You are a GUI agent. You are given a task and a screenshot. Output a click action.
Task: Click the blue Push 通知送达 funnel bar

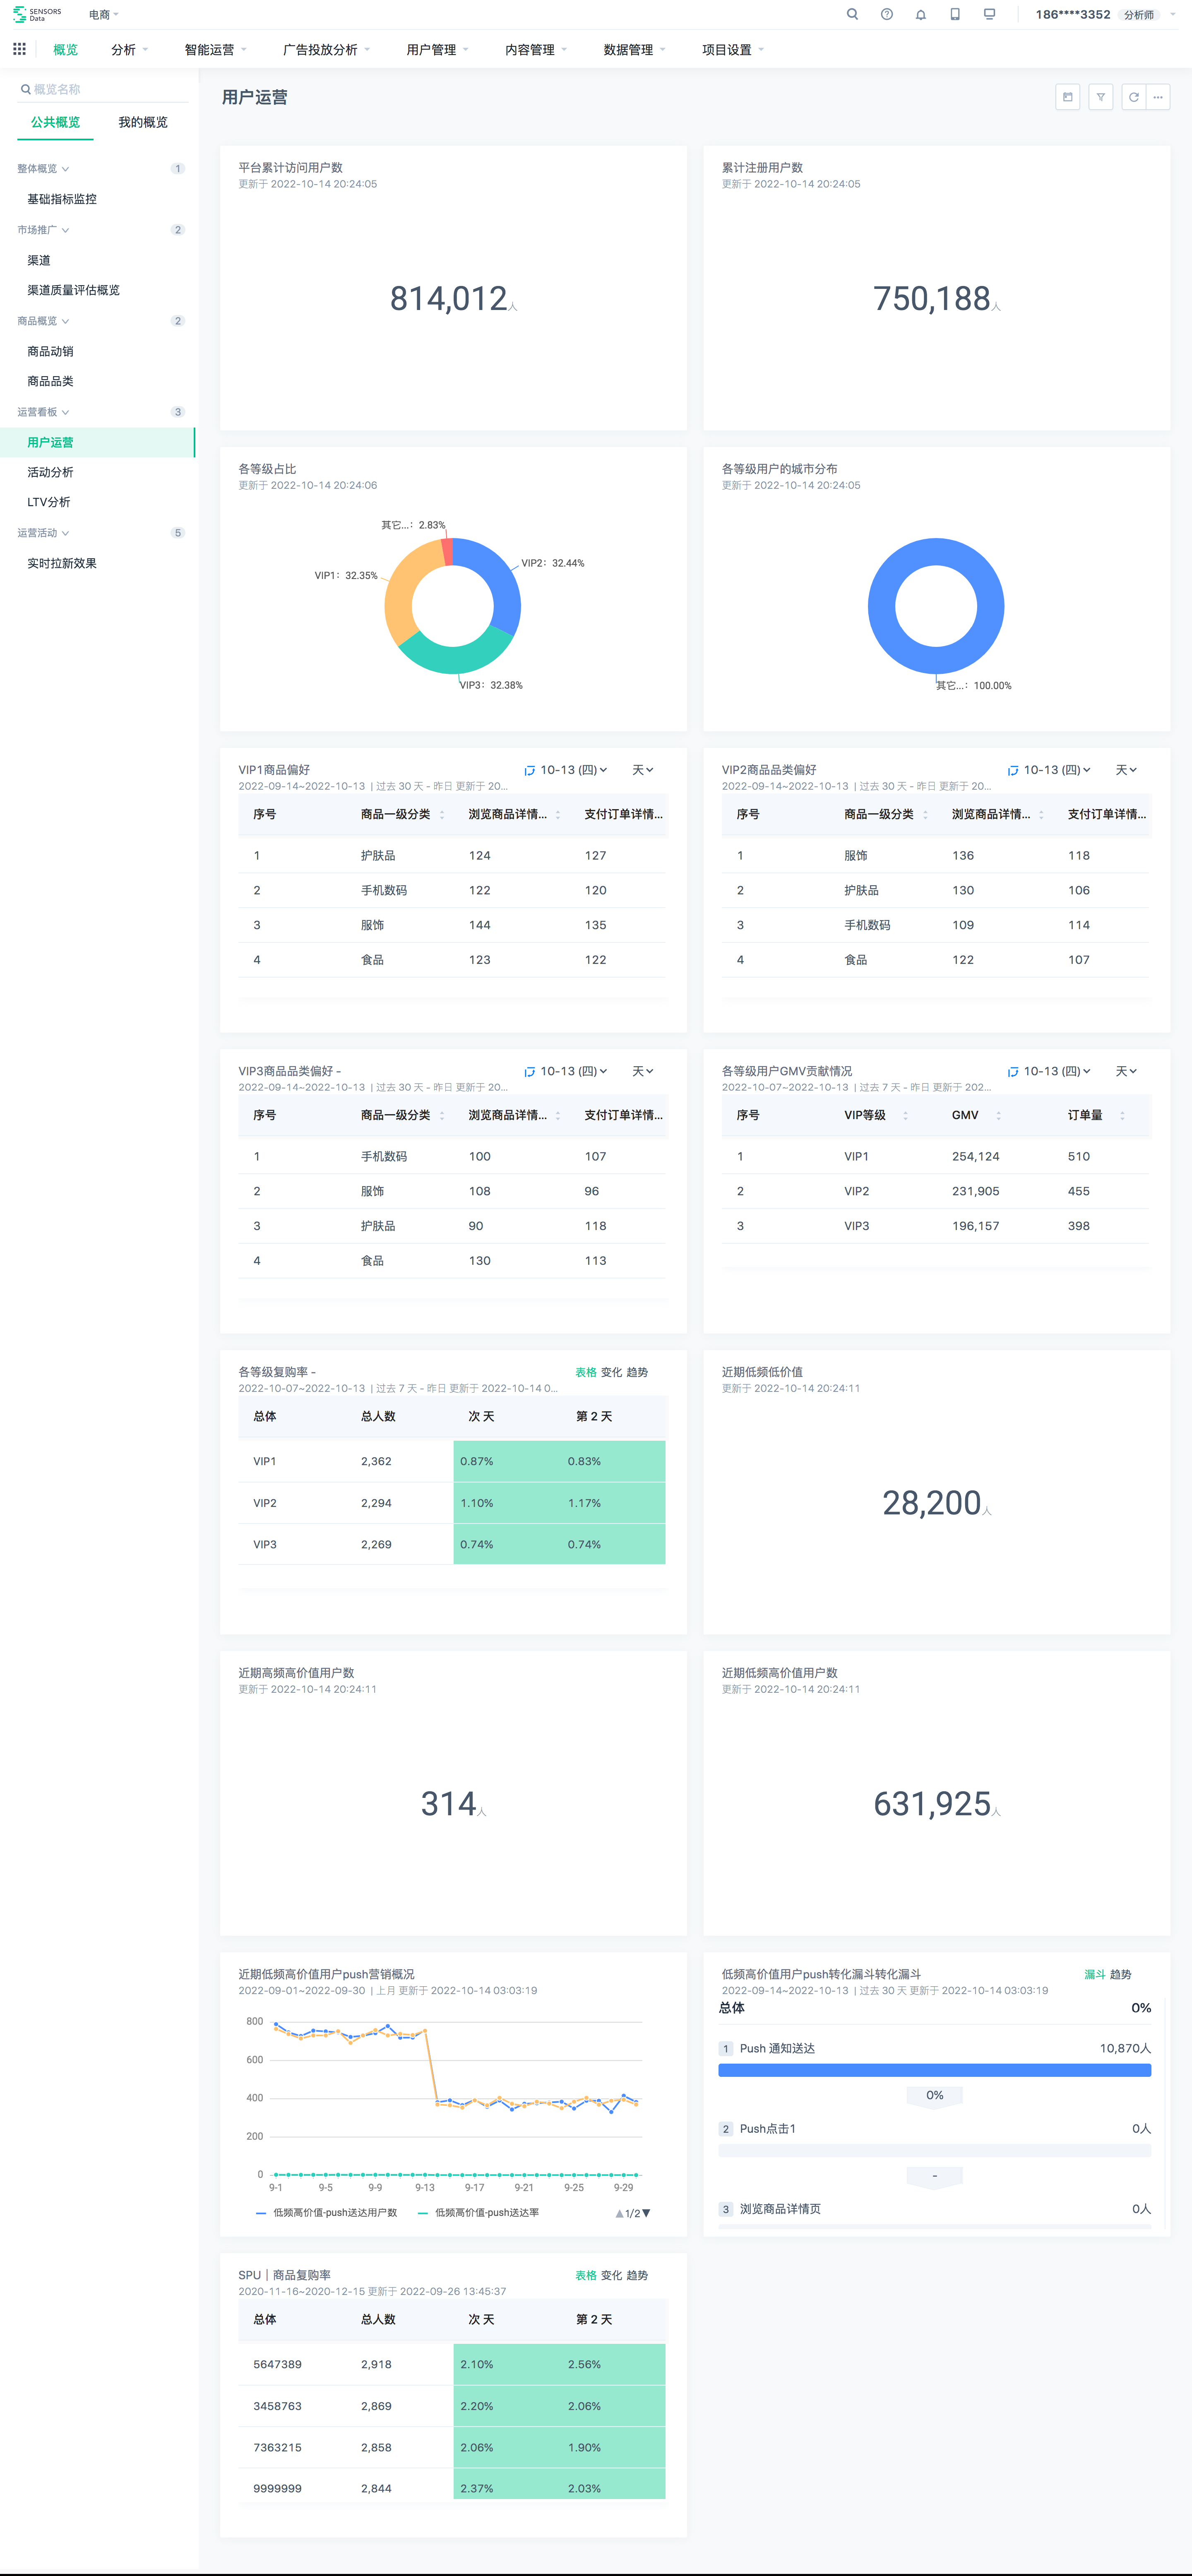(934, 2070)
